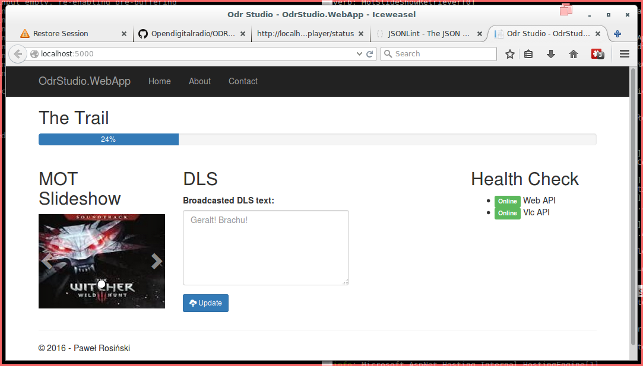Switch to player/status localhost tab
Screen dimensions: 643x366
[x=310, y=34]
